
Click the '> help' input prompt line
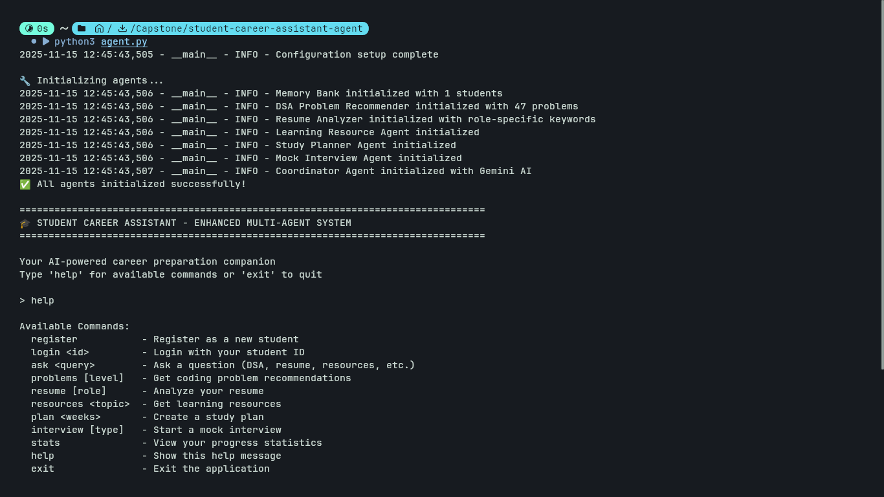pos(37,300)
